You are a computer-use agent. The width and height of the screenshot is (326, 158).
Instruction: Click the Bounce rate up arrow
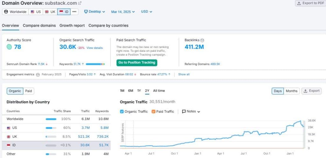pyautogui.click(x=169, y=74)
